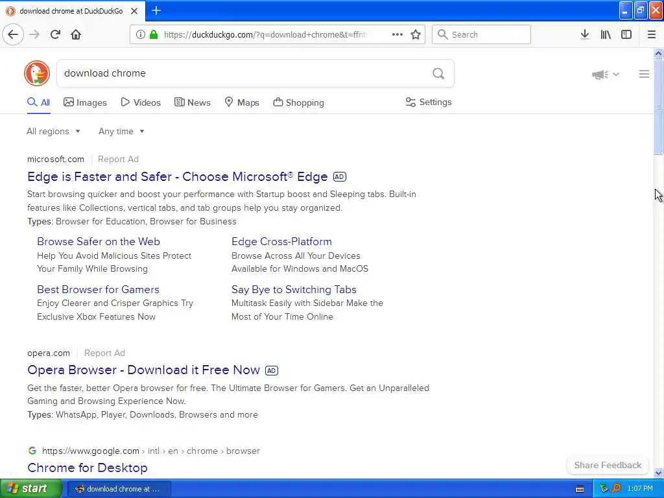
Task: Click the page scrollbar down arrow
Action: pyautogui.click(x=658, y=473)
